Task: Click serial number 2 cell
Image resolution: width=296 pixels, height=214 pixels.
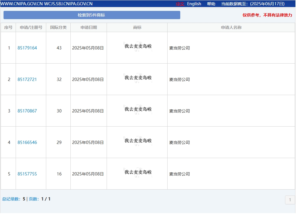Action: click(9, 79)
